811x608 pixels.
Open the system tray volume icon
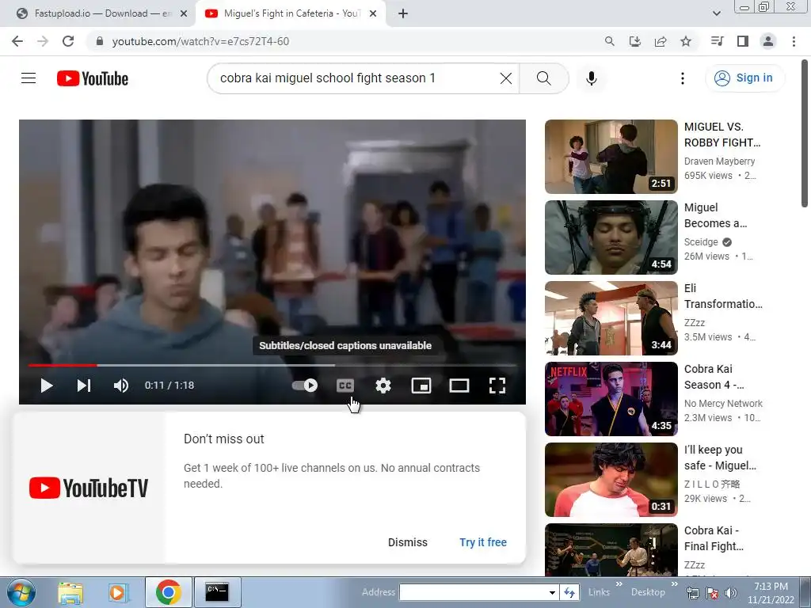point(731,593)
